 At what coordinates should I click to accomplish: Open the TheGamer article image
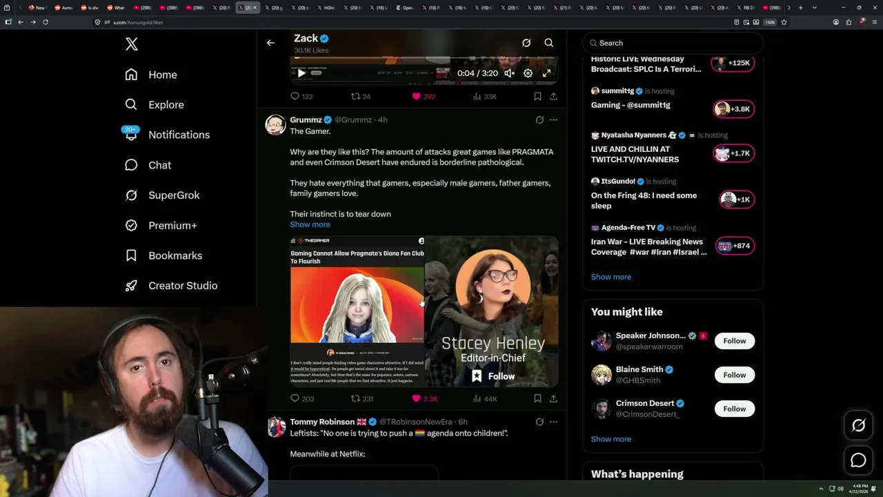tap(357, 311)
